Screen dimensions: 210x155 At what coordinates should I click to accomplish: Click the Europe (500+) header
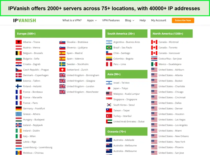59,33
